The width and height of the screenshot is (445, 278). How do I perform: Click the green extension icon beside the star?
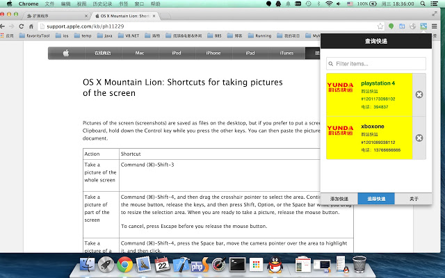coord(391,26)
